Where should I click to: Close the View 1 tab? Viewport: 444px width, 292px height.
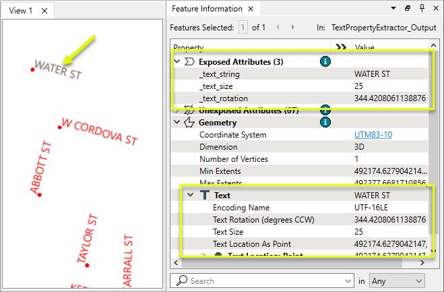pyautogui.click(x=44, y=11)
